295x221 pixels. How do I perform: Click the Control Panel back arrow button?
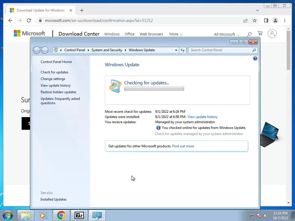coord(37,50)
